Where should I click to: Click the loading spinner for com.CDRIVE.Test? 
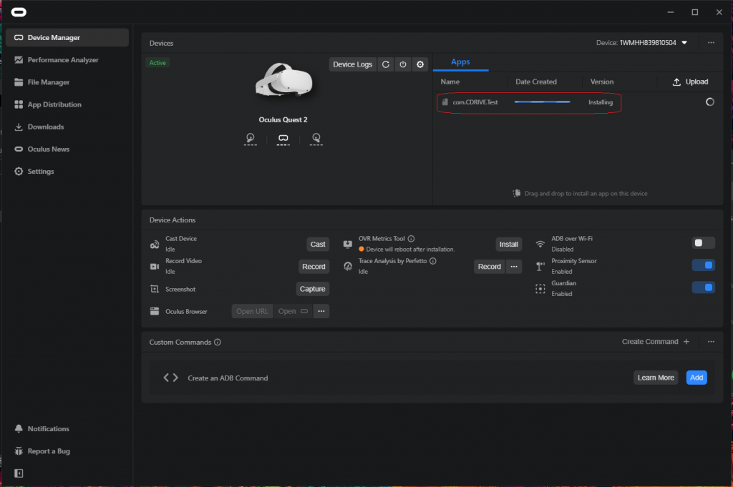pyautogui.click(x=709, y=102)
